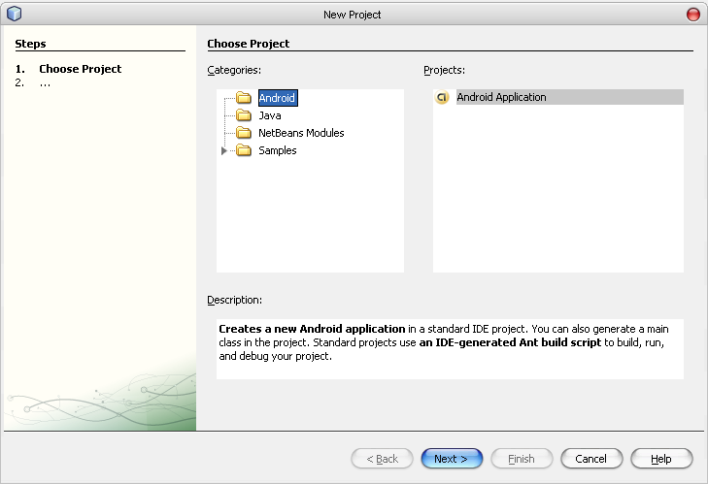
Task: Click the Back button
Action: [382, 459]
